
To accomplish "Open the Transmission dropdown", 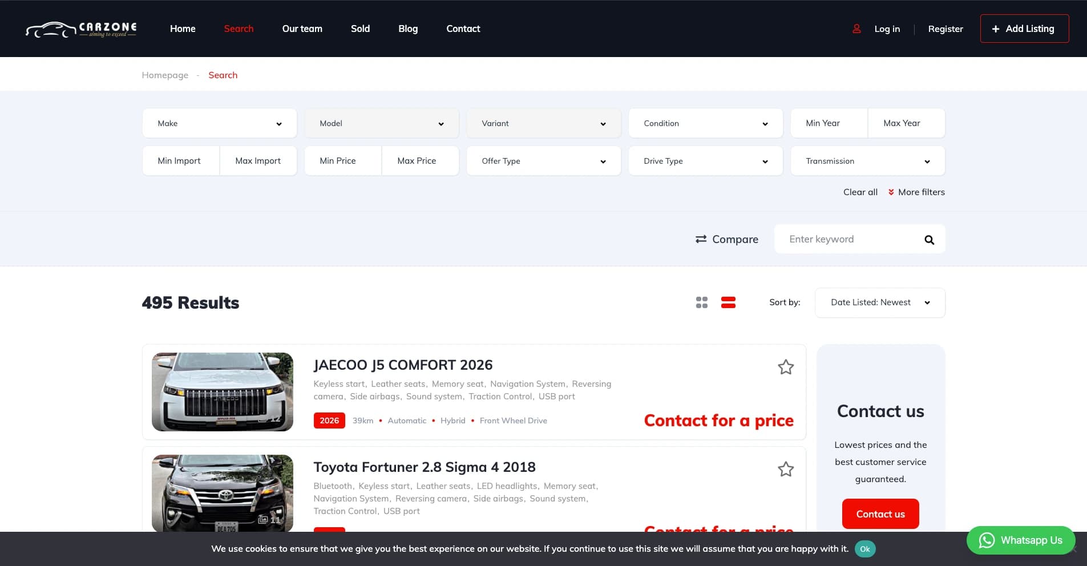I will [868, 161].
